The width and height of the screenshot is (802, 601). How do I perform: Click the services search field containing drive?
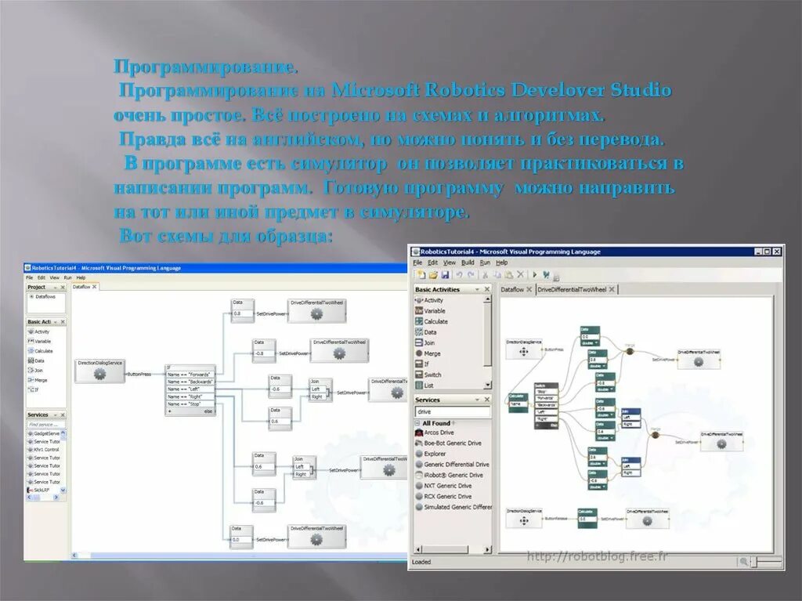tap(452, 411)
